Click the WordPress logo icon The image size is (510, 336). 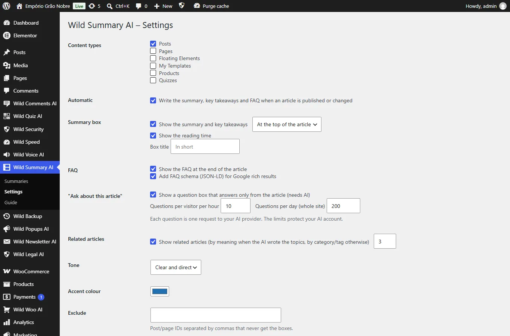6,6
